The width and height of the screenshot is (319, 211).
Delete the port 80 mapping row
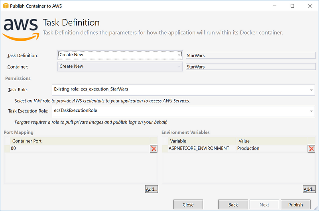coord(154,149)
